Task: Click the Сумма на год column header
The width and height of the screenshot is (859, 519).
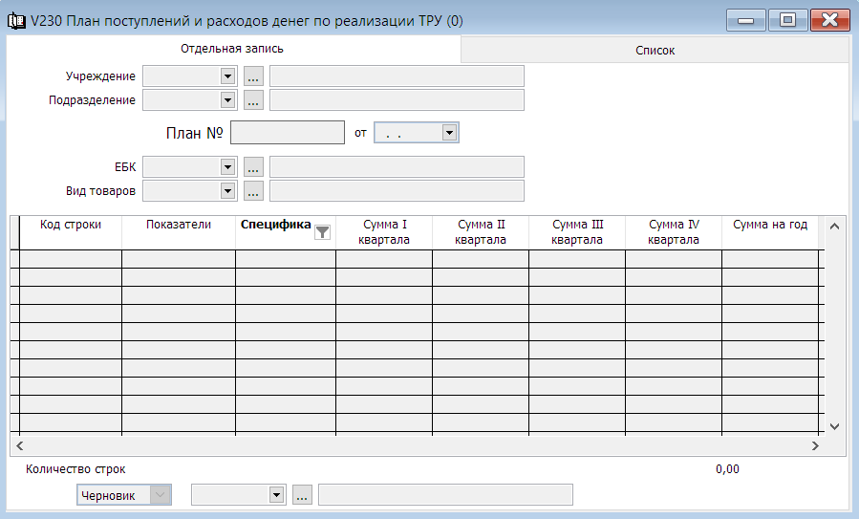Action: click(x=770, y=226)
